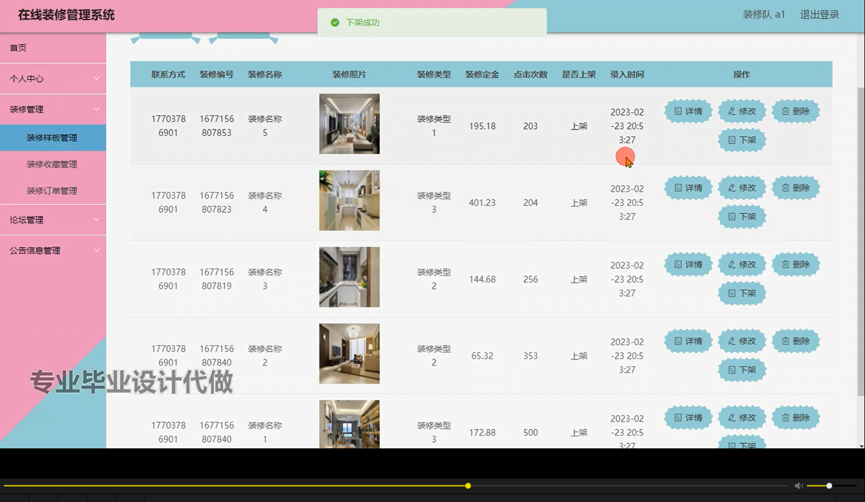Open 详情 for 装修名称2 row

point(688,341)
